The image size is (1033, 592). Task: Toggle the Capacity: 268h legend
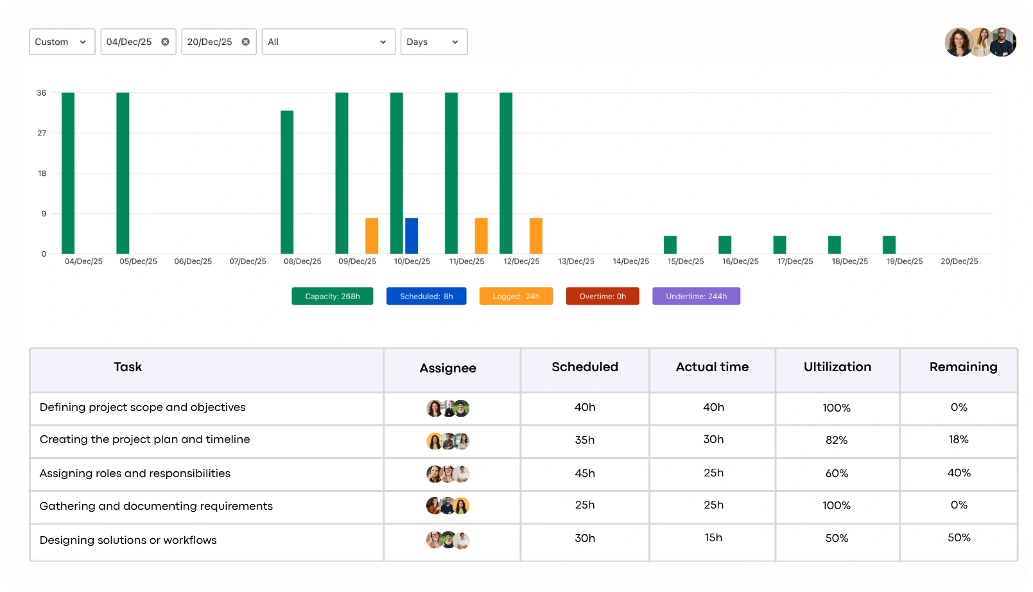tap(332, 296)
